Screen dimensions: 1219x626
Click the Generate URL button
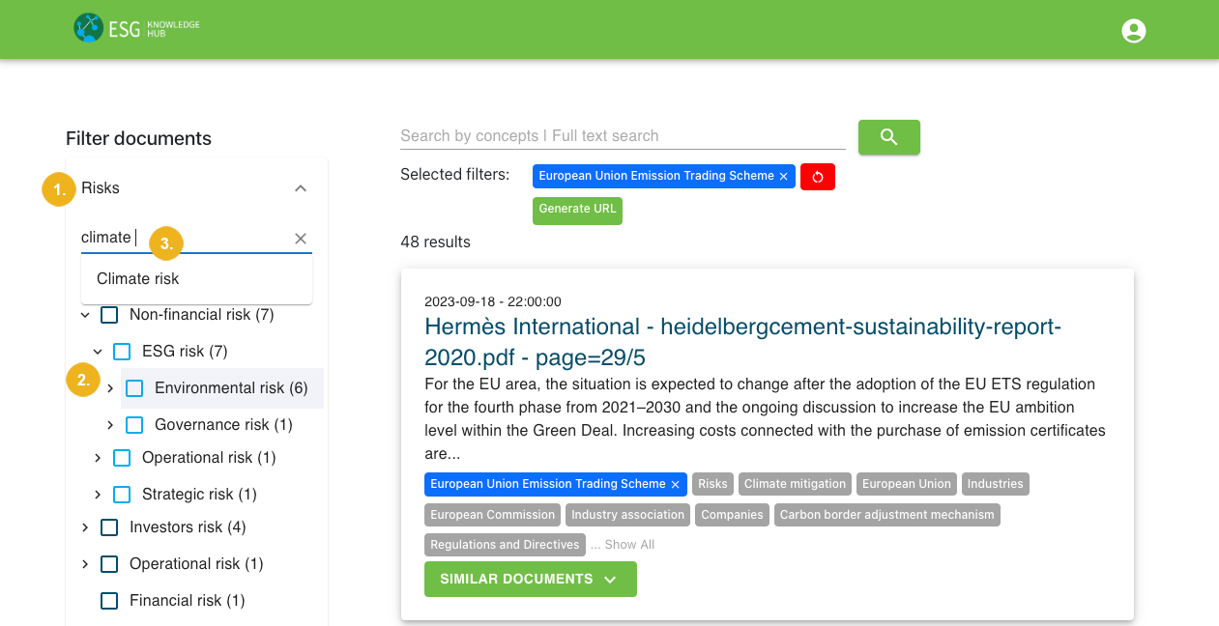tap(577, 210)
